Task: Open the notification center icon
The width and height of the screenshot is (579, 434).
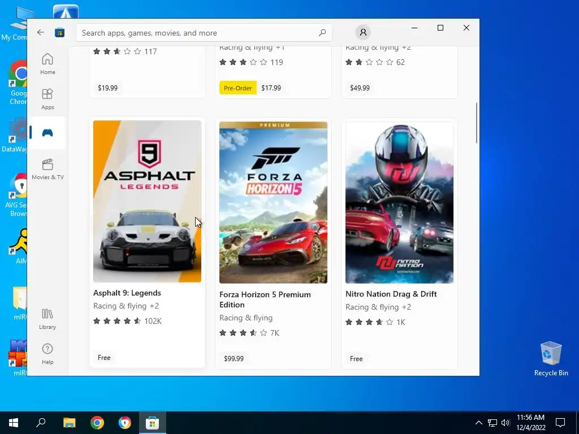Action: 560,423
